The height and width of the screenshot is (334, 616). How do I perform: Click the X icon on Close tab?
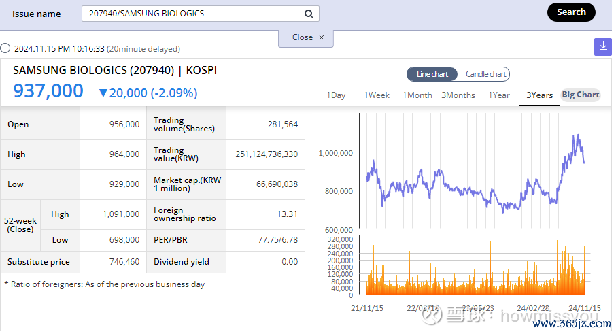pyautogui.click(x=322, y=37)
